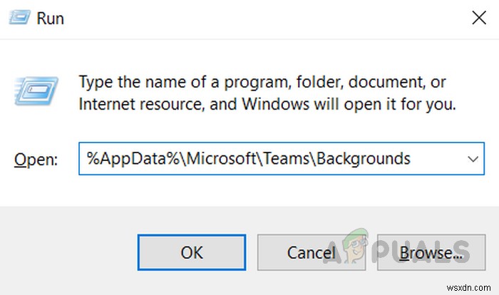Click the empty title bar area
Viewport: 499px width, 295px height.
(249, 18)
